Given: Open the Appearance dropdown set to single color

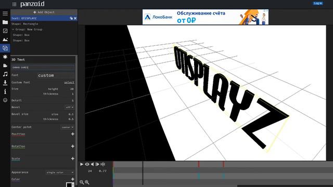Looking at the screenshot, I should coord(60,172).
